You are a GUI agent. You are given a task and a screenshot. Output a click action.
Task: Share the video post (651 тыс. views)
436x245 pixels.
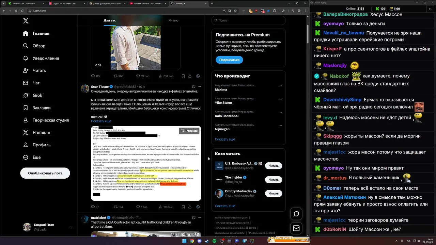click(190, 76)
